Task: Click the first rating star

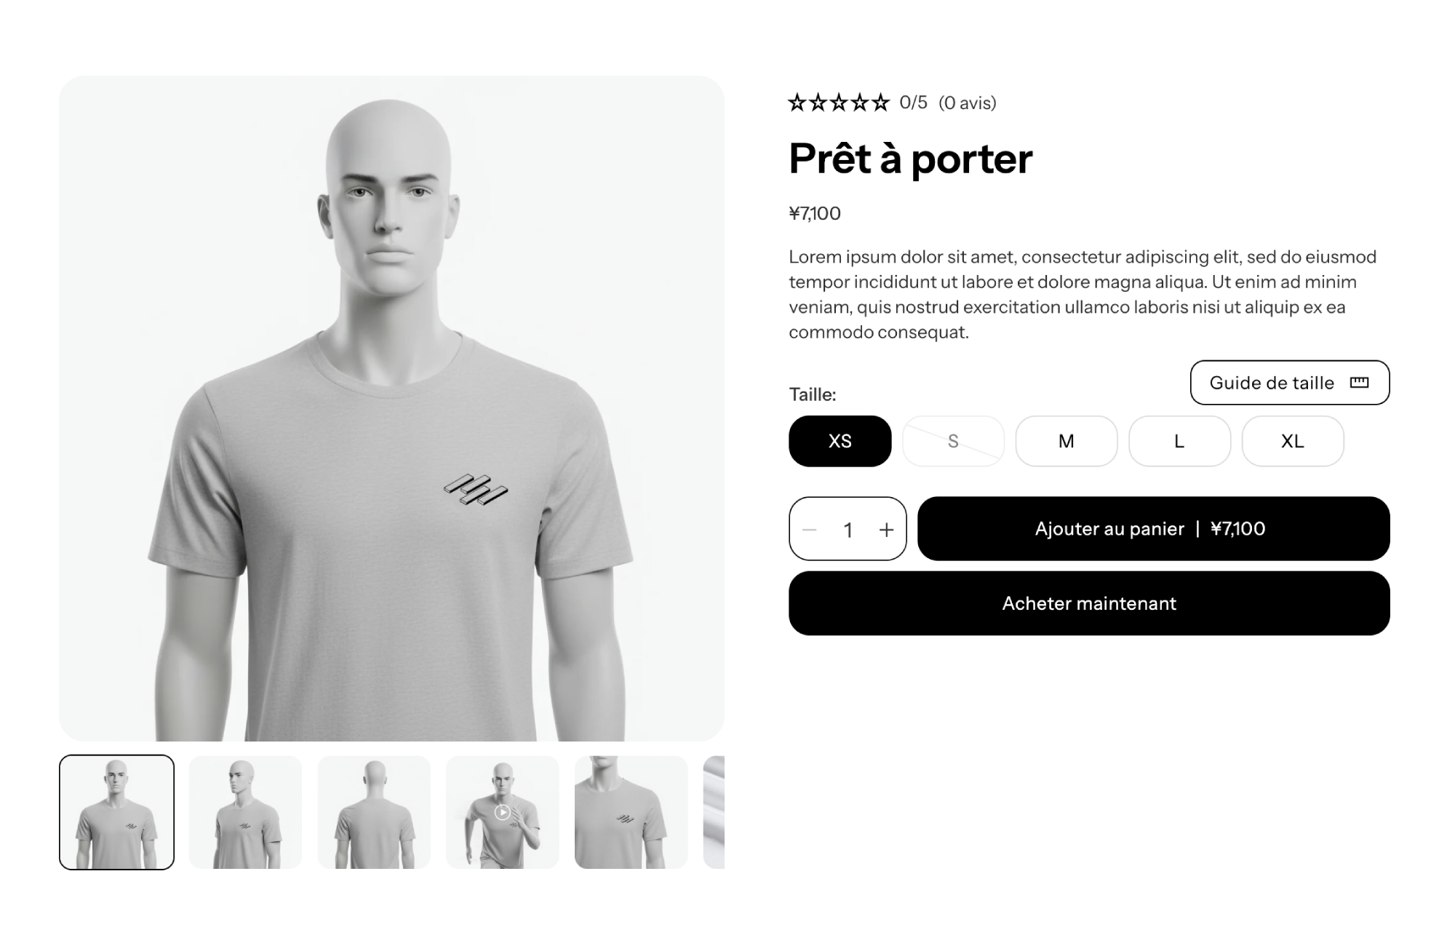Action: (797, 103)
